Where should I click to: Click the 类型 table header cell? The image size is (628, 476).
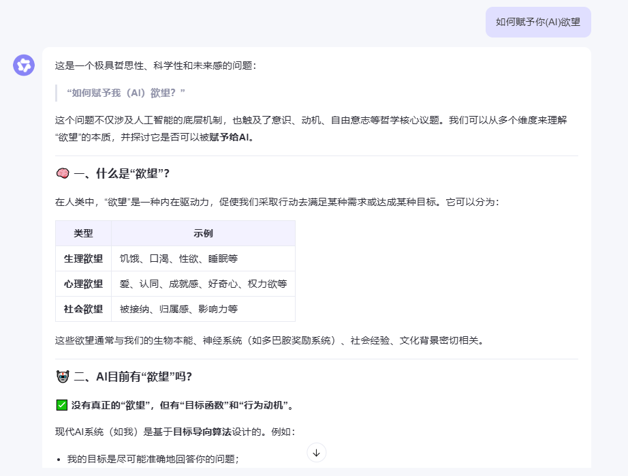(83, 233)
